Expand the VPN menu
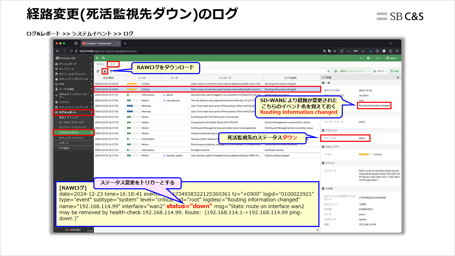 (73, 84)
